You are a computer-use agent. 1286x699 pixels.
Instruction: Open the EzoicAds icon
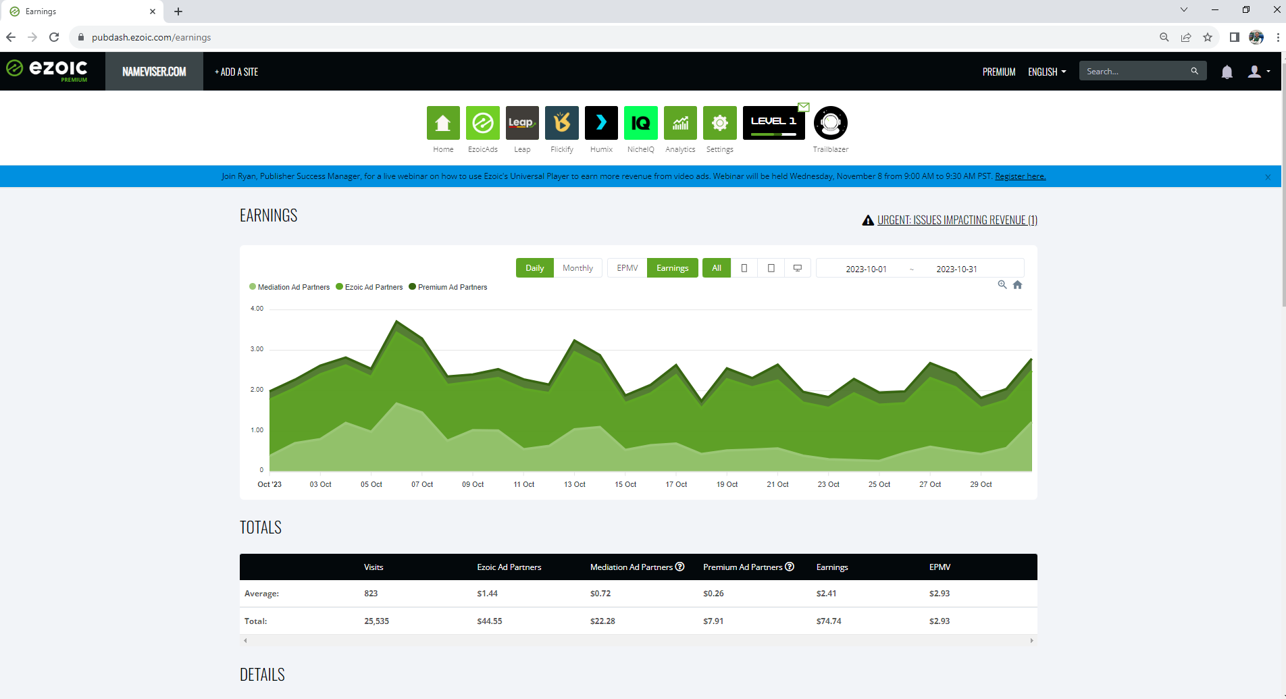[x=483, y=123]
